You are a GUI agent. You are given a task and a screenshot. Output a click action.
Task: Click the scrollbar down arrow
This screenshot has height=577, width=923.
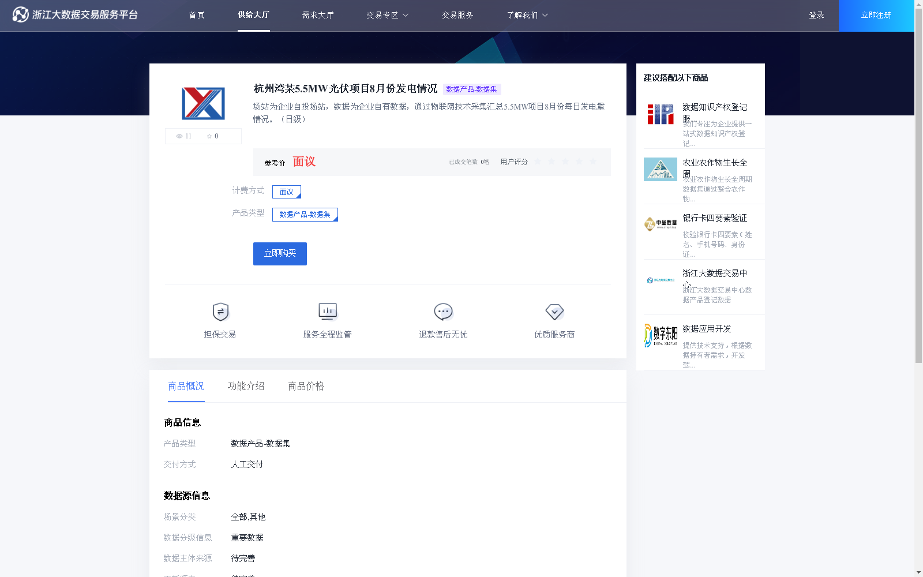[918, 573]
